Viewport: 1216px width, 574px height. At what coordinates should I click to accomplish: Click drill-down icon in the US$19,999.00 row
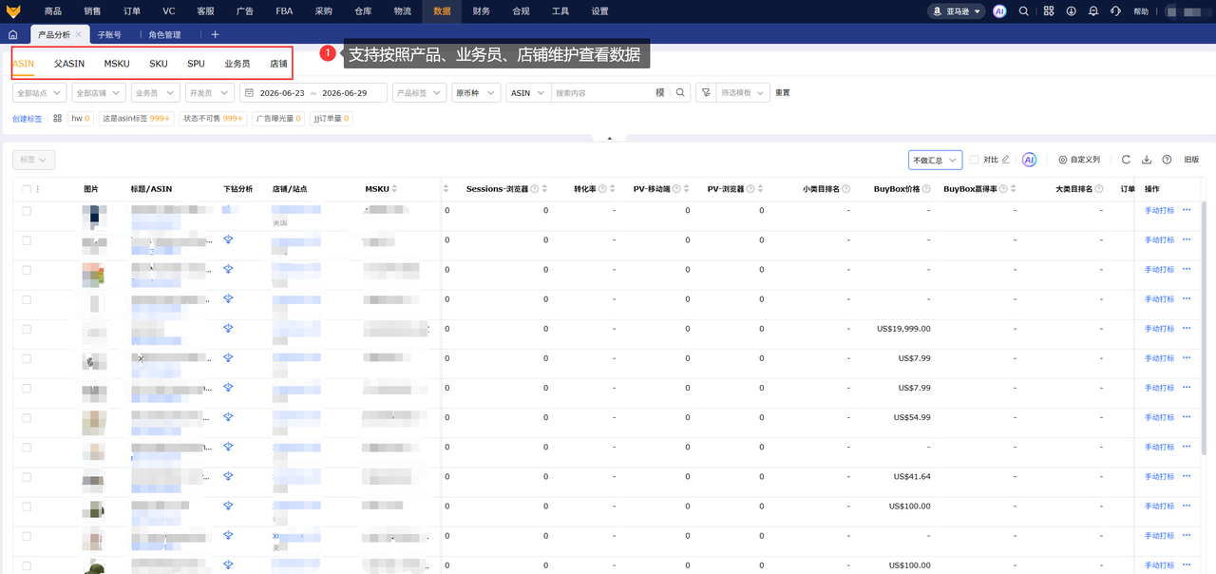pos(228,329)
